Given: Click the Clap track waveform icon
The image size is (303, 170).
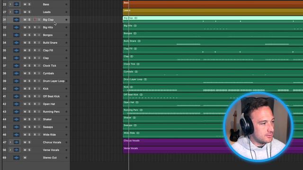Looking at the screenshot, I should click(x=17, y=58).
